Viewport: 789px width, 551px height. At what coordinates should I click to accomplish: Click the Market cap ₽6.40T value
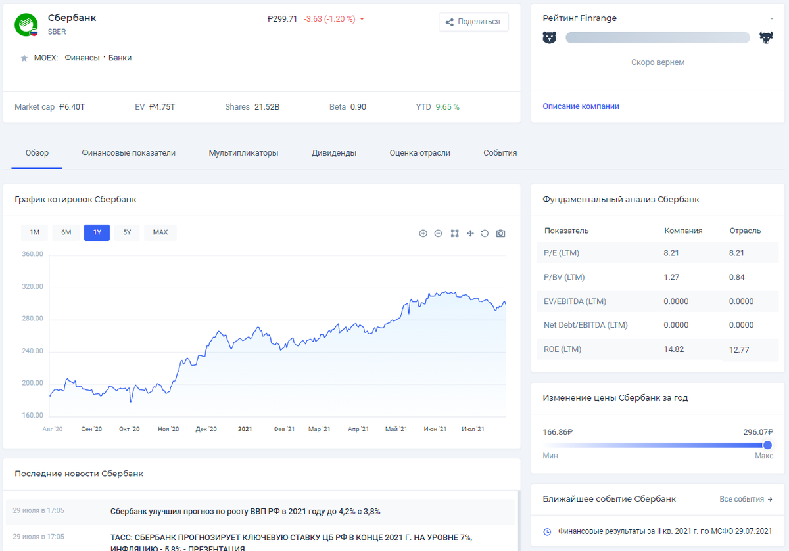[x=72, y=107]
